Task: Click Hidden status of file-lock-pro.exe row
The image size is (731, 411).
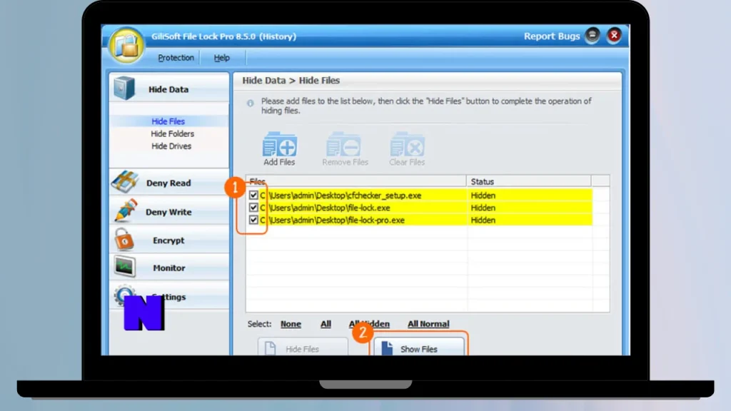Action: pos(483,220)
